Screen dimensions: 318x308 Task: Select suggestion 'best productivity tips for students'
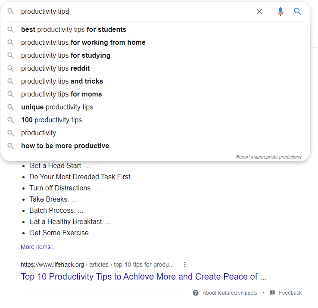[x=155, y=30]
